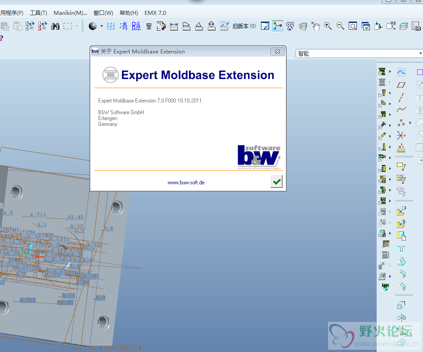Open the 用程序(P) applications menu
The width and height of the screenshot is (423, 352).
[12, 13]
